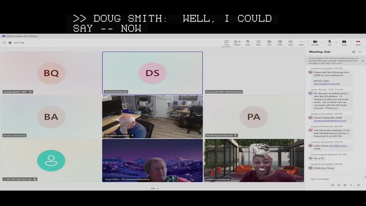Screen dimensions: 366x206
Task: Select Doug Smith (External) tile
Action: click(152, 73)
